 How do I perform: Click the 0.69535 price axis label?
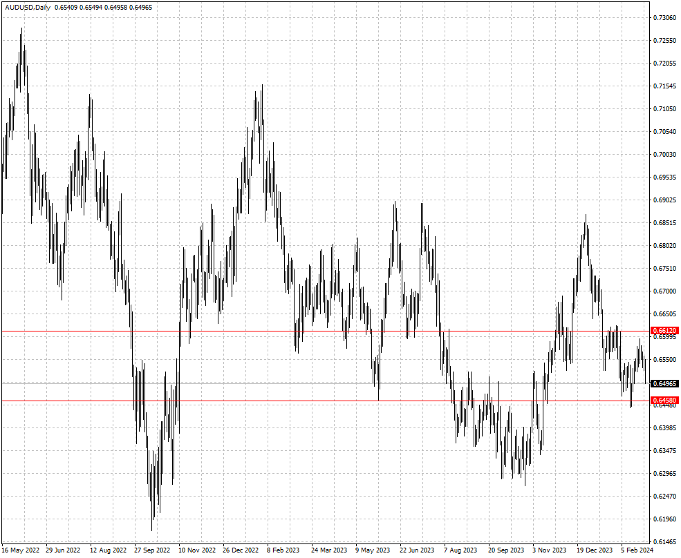(x=665, y=177)
